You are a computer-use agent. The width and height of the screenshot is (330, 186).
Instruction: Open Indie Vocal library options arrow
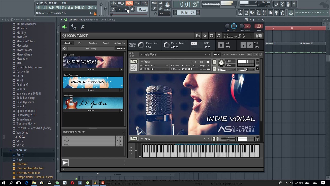(x=121, y=69)
